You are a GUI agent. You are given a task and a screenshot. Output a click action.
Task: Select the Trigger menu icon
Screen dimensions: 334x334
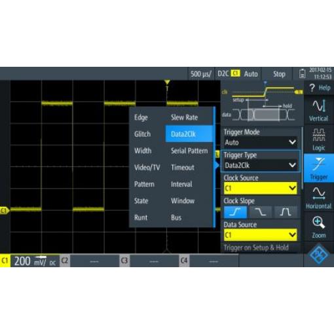pyautogui.click(x=319, y=168)
